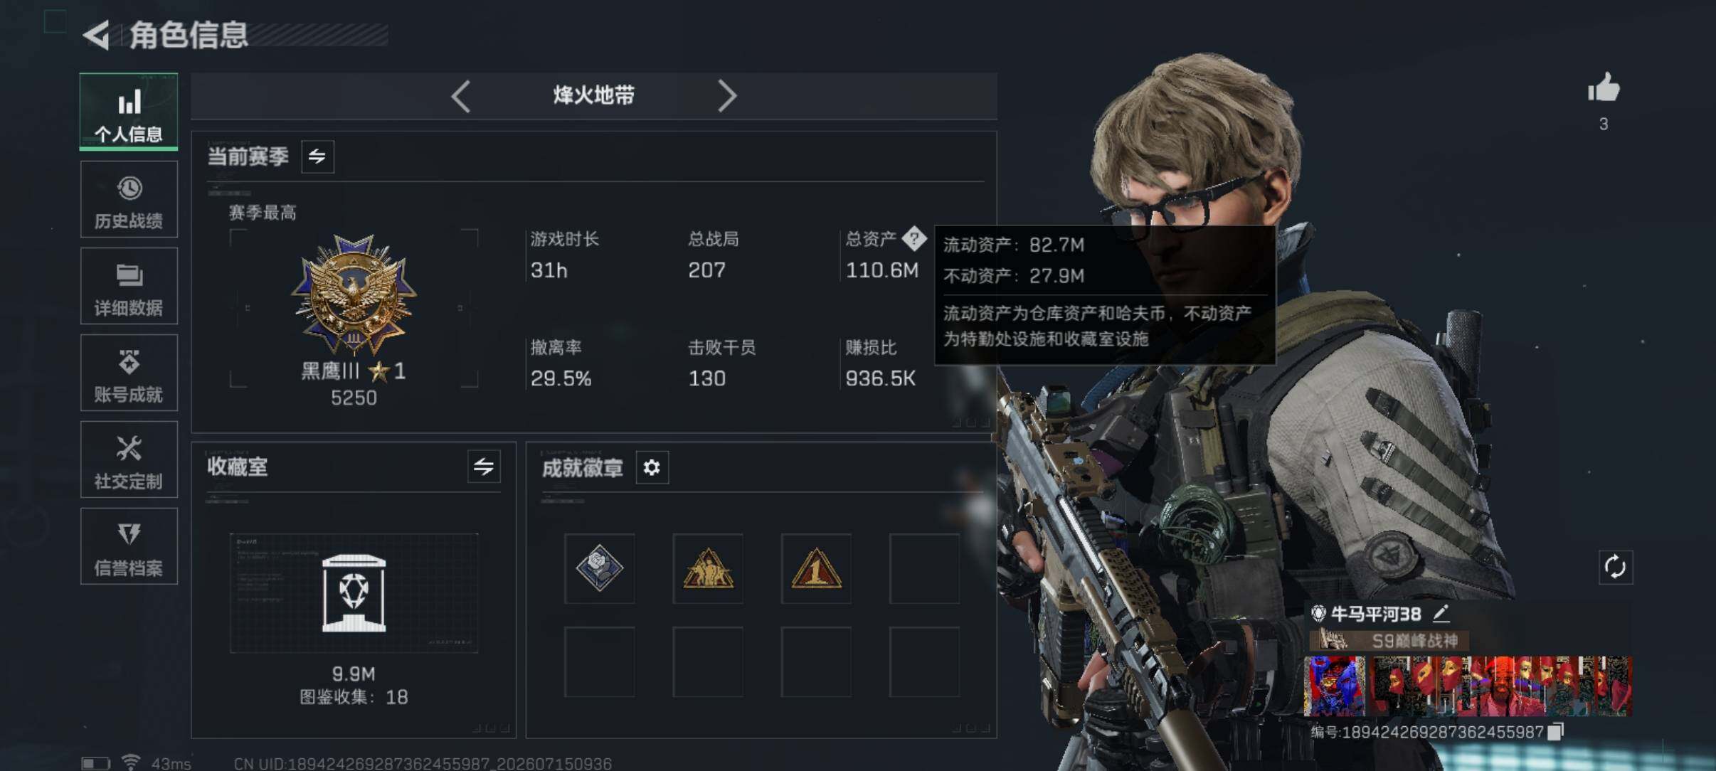Open the 总资产 question mark help
This screenshot has height=771, width=1716.
[913, 239]
